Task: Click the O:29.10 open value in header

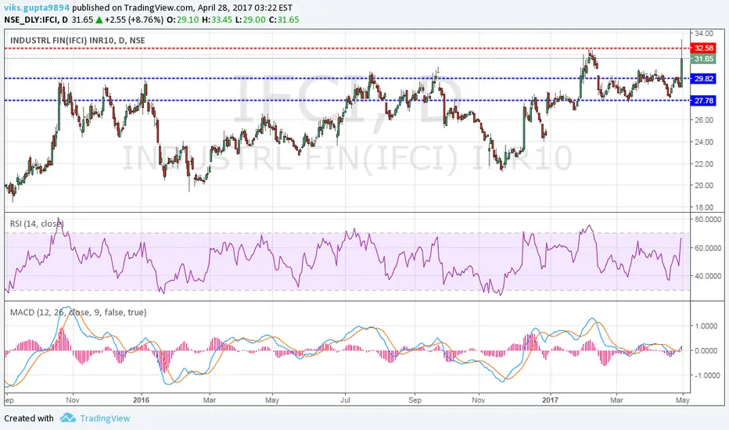Action: [x=183, y=20]
